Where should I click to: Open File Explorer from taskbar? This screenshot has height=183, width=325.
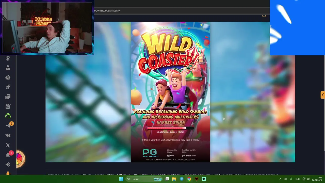point(174,179)
